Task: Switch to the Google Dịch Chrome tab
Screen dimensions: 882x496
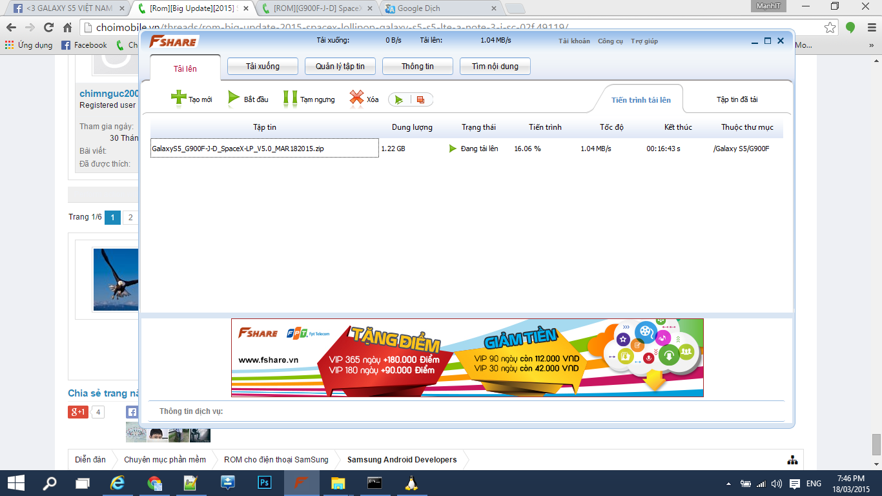Action: pos(442,8)
